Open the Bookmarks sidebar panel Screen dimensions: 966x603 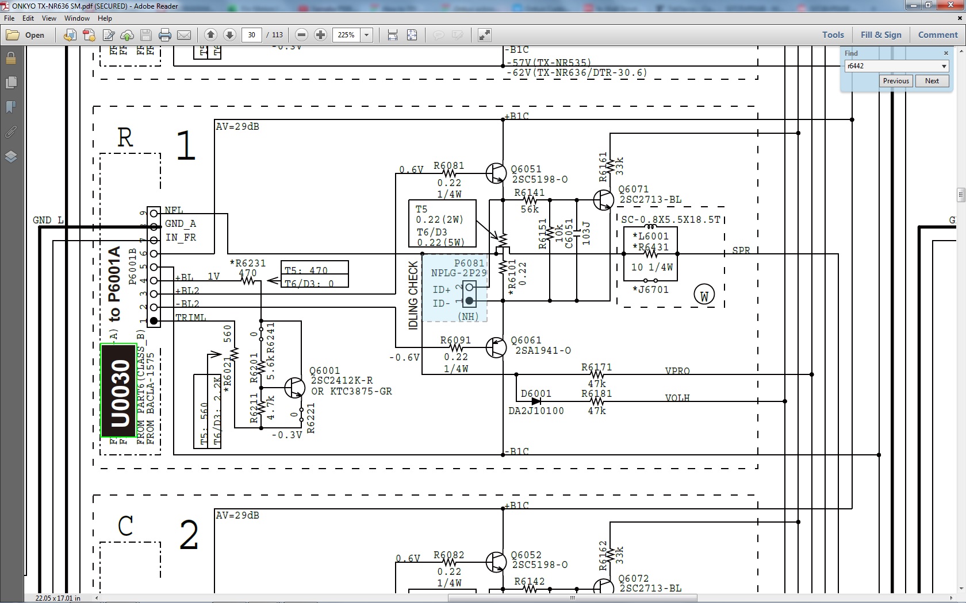[11, 107]
